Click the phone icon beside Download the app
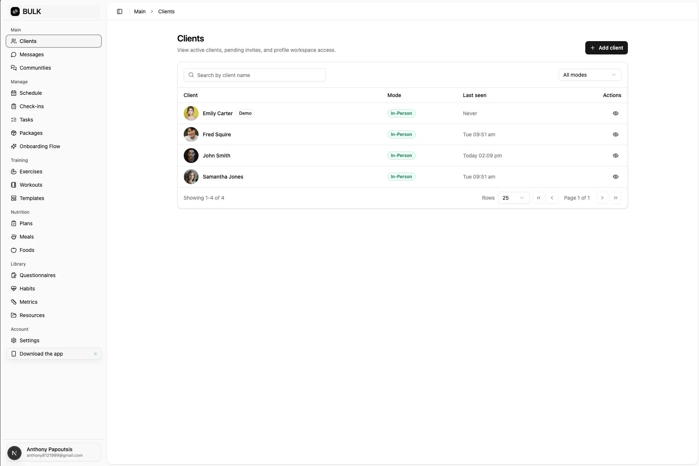699x466 pixels. point(14,354)
